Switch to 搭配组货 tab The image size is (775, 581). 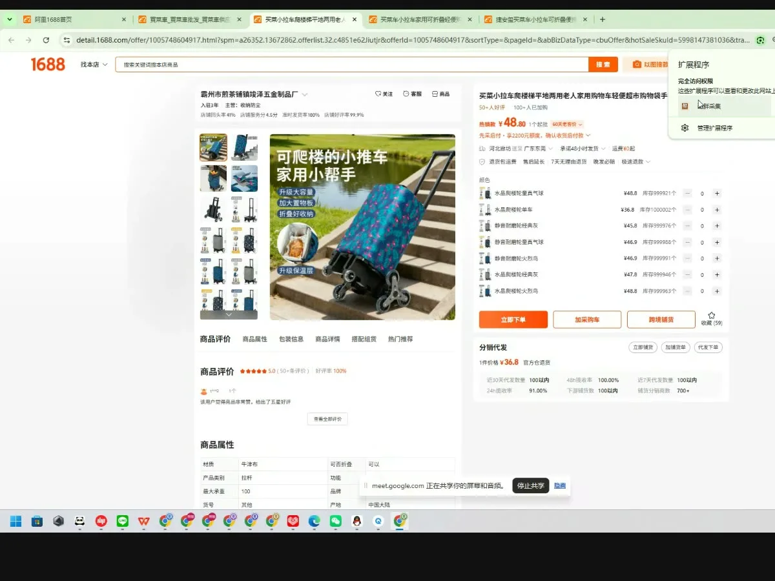click(x=364, y=339)
